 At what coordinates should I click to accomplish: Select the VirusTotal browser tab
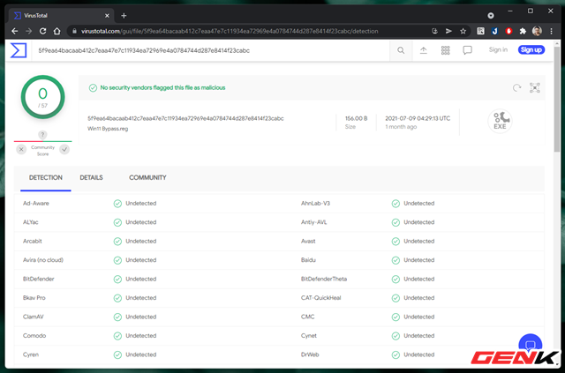point(61,16)
